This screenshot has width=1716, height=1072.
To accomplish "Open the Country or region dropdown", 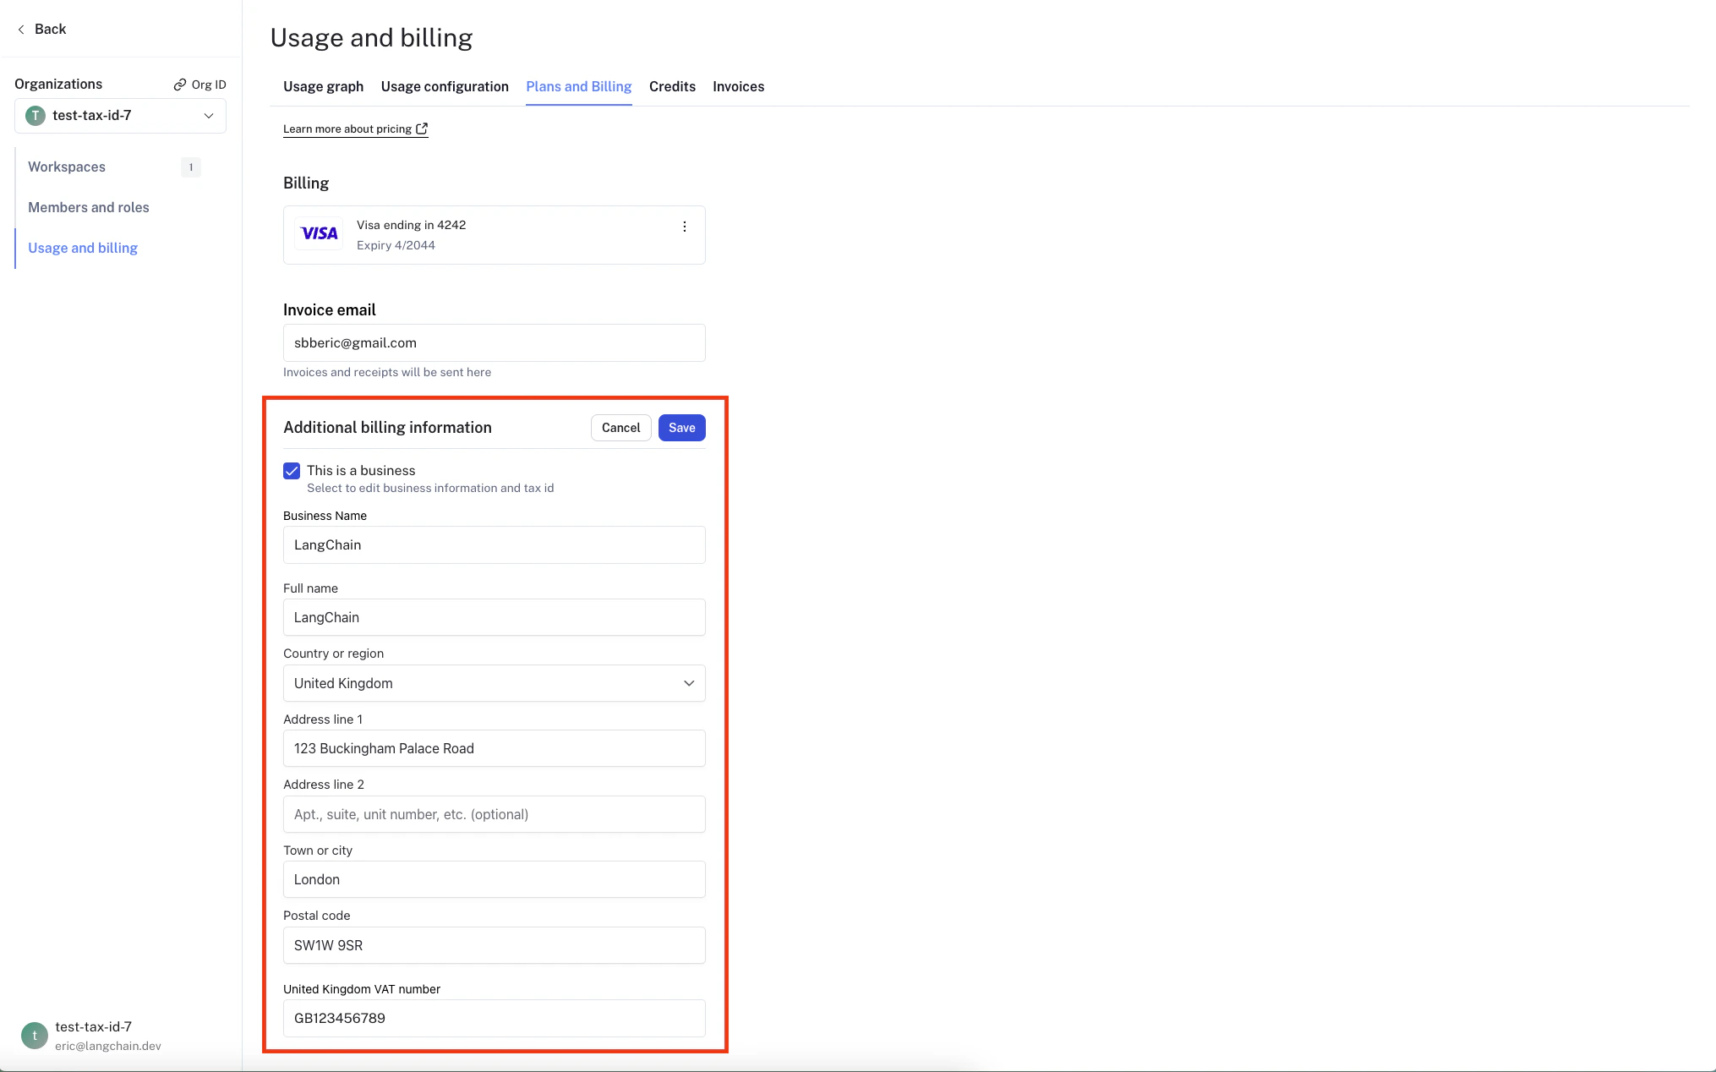I will click(494, 683).
